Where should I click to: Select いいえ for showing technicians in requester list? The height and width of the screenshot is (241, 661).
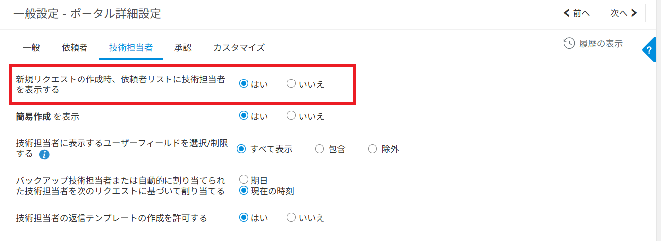[291, 84]
